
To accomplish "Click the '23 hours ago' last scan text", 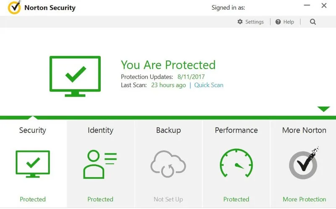I will click(x=168, y=85).
